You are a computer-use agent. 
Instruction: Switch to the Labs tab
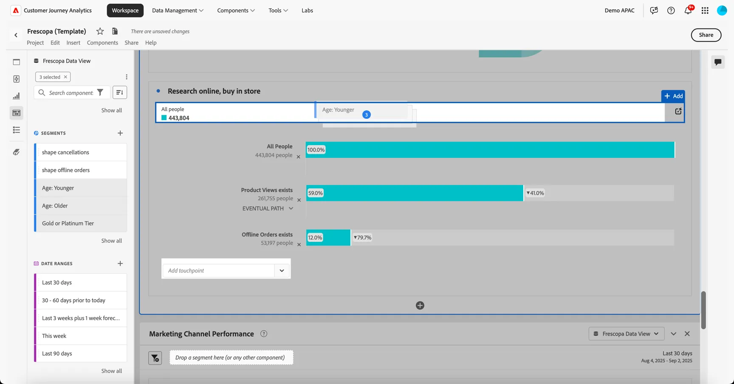pyautogui.click(x=307, y=10)
